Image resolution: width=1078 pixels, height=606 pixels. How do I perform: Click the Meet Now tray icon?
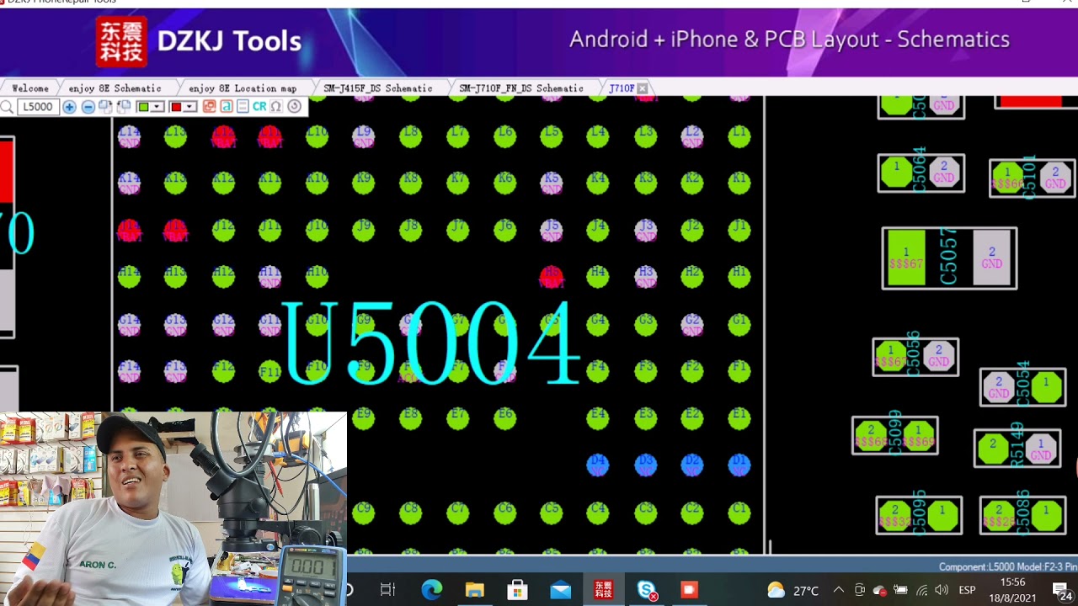pyautogui.click(x=859, y=590)
